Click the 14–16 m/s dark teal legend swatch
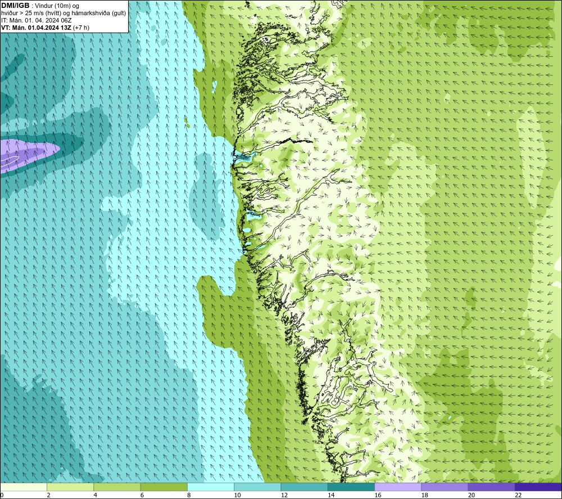562x499 pixels. (351, 487)
